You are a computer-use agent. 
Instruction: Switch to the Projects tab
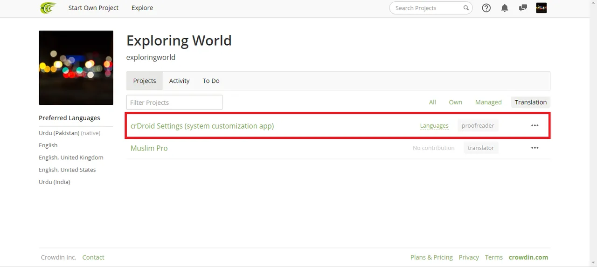(145, 81)
